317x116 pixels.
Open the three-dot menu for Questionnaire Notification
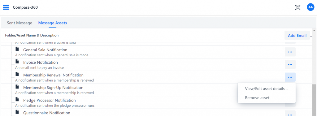click(290, 114)
